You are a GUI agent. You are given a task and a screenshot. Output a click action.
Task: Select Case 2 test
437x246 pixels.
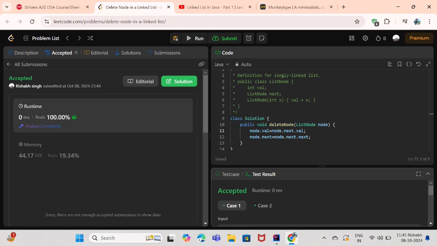263,206
